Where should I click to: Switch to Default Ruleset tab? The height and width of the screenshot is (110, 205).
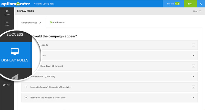tap(31, 23)
